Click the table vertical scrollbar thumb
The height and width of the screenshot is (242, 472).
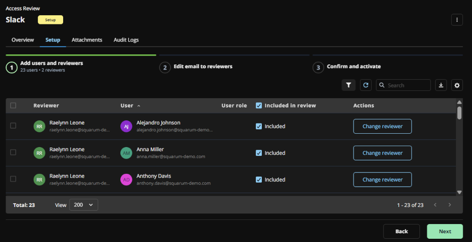tap(460, 113)
